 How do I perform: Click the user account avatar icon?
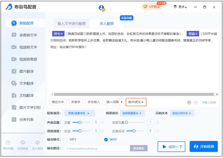coord(102,8)
